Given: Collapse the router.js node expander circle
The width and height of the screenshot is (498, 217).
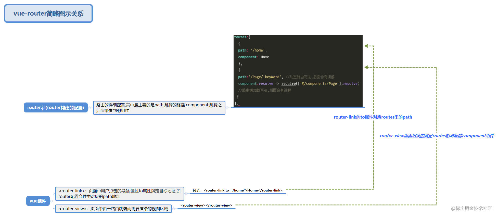Looking at the screenshot, I should (90, 108).
